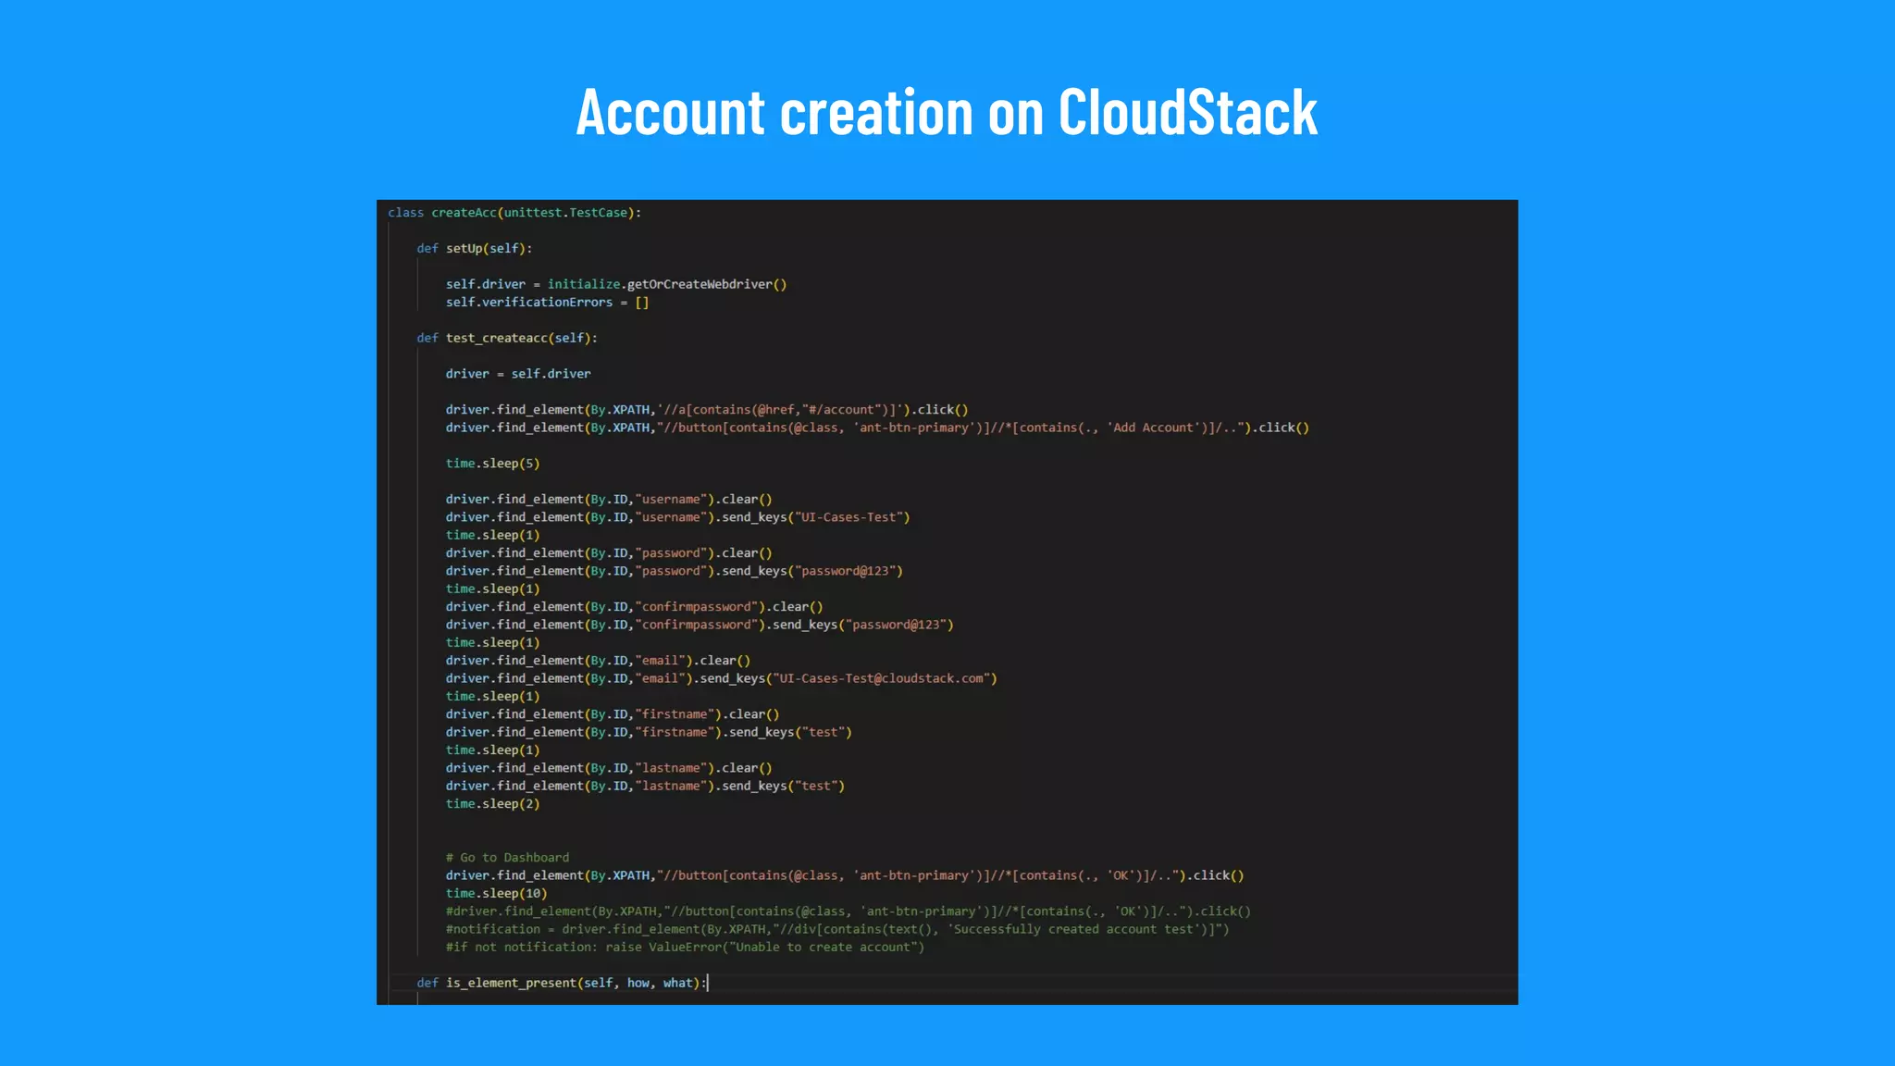Click the "firstname").clear() line

(613, 714)
